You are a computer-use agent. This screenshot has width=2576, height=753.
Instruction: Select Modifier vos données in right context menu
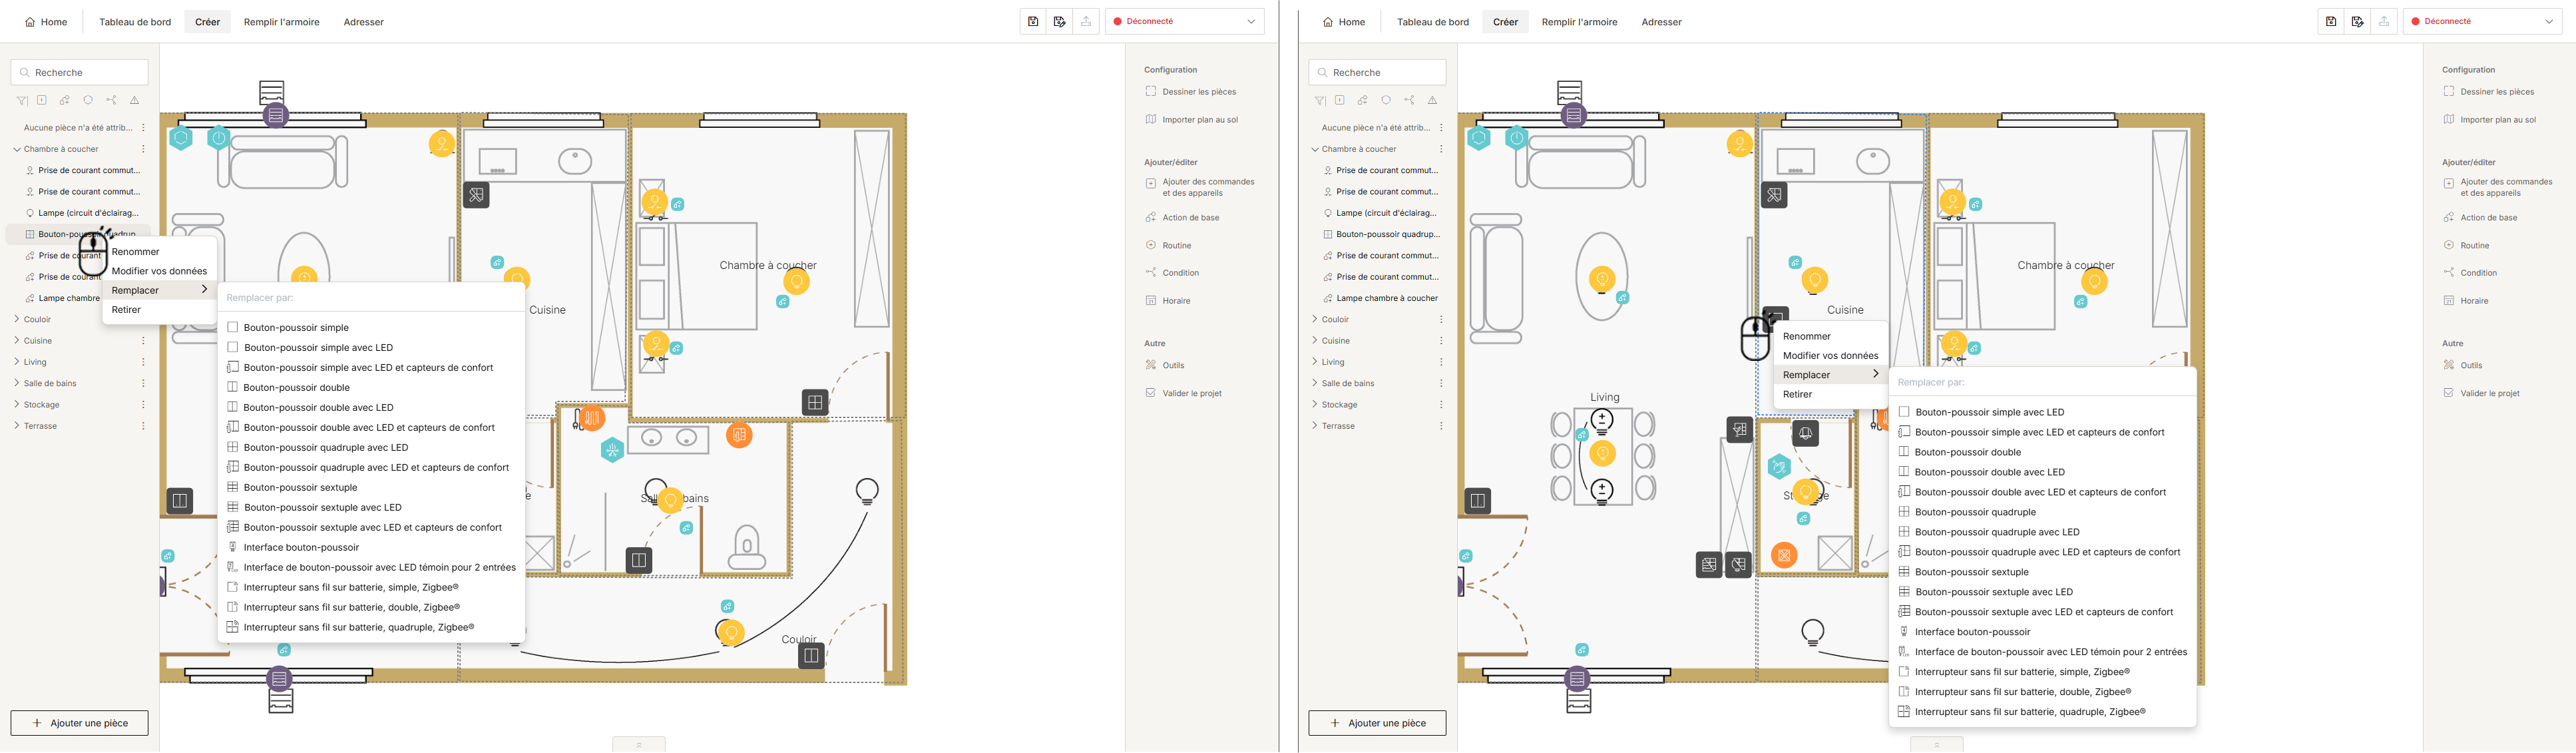point(1830,355)
